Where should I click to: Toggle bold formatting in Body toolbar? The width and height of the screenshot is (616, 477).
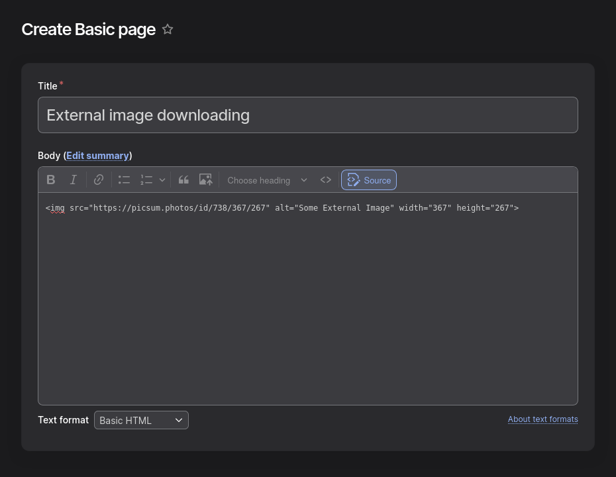51,180
